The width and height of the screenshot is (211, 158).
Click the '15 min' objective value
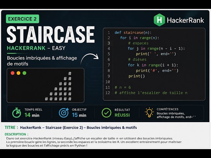pyautogui.click(x=79, y=115)
